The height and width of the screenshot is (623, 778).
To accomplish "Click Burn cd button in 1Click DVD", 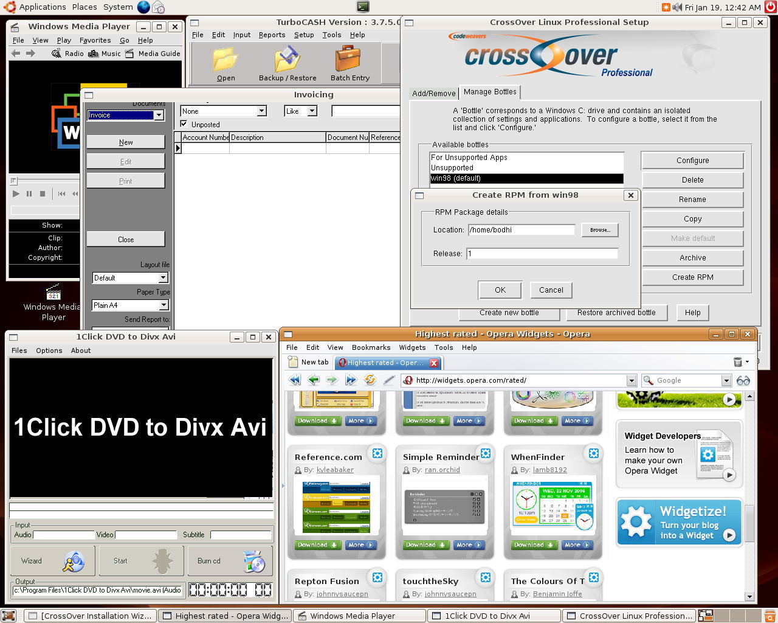I will [230, 561].
